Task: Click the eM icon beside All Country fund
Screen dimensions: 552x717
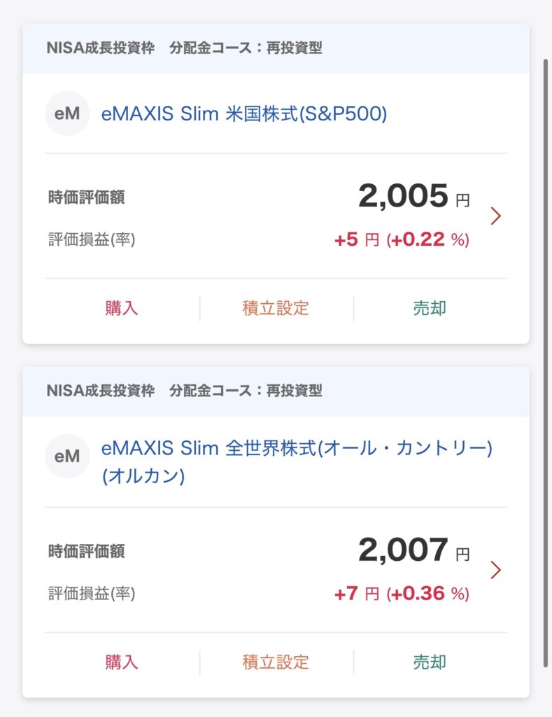Action: (67, 457)
